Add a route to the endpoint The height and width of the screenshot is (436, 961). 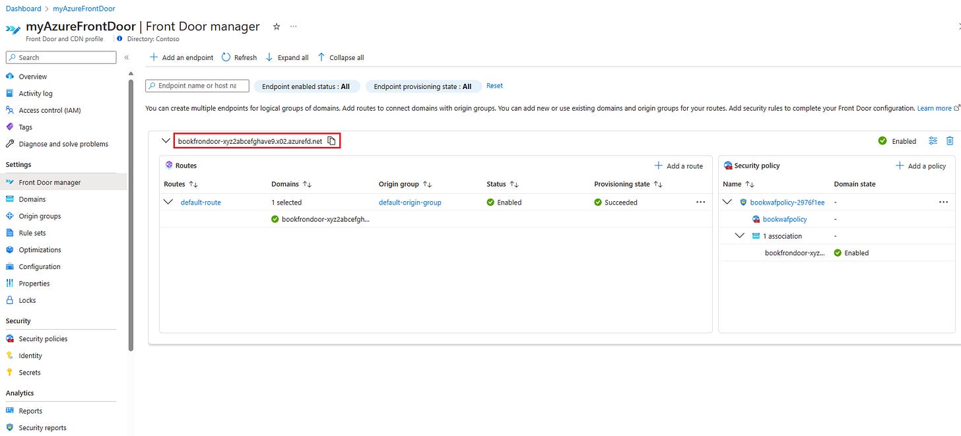(679, 166)
